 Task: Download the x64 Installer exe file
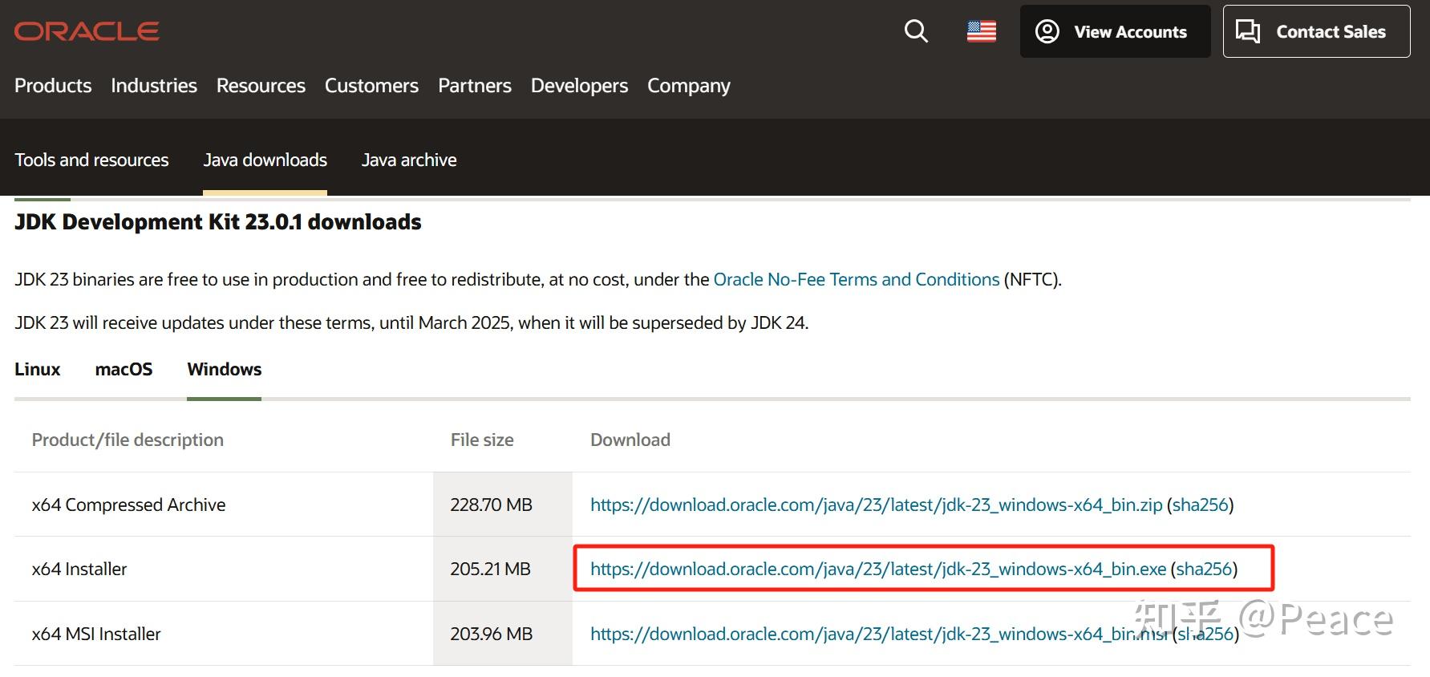[x=877, y=570]
